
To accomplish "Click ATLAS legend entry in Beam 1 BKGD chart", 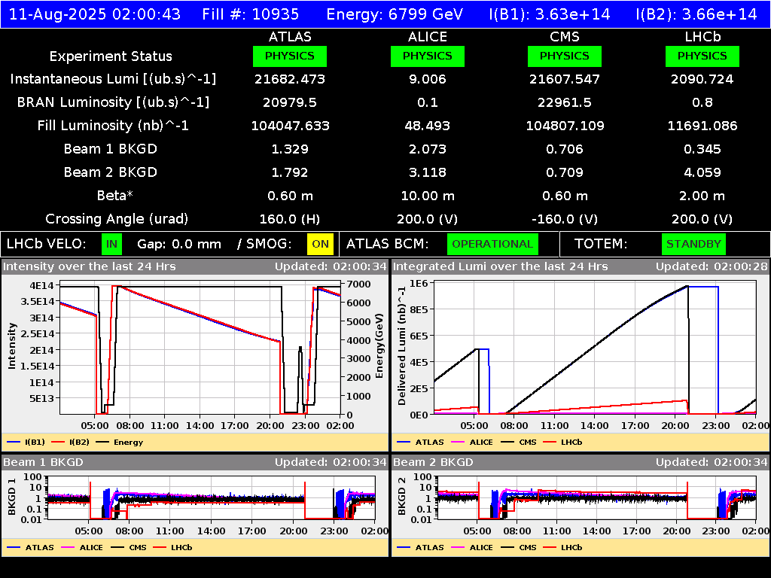I will coord(30,547).
